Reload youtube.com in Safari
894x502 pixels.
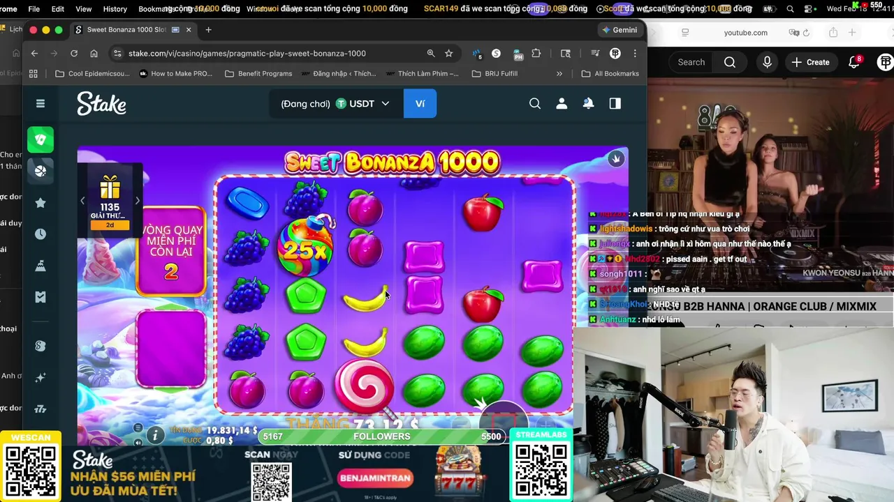point(806,33)
